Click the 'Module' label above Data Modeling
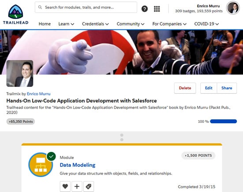The image size is (243, 192). (67, 158)
